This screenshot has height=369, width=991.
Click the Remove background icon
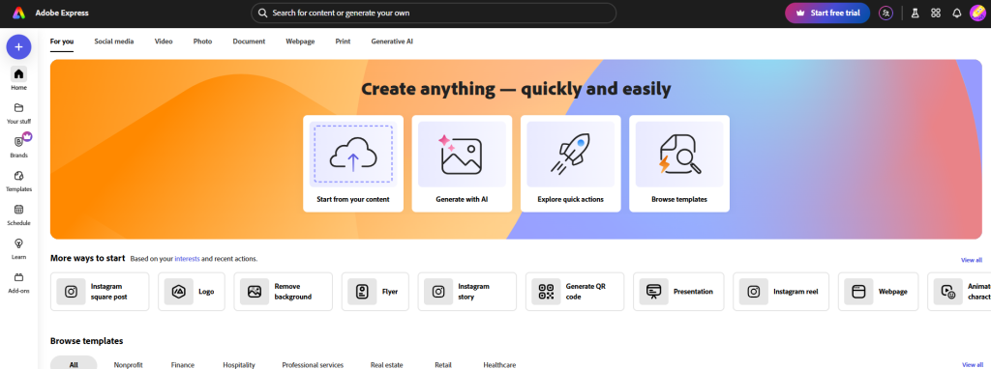click(255, 292)
